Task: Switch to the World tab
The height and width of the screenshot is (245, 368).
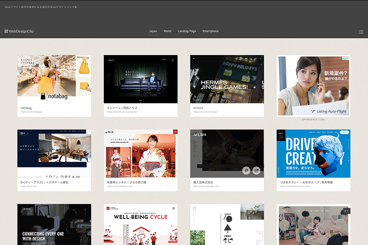Action: coord(168,31)
